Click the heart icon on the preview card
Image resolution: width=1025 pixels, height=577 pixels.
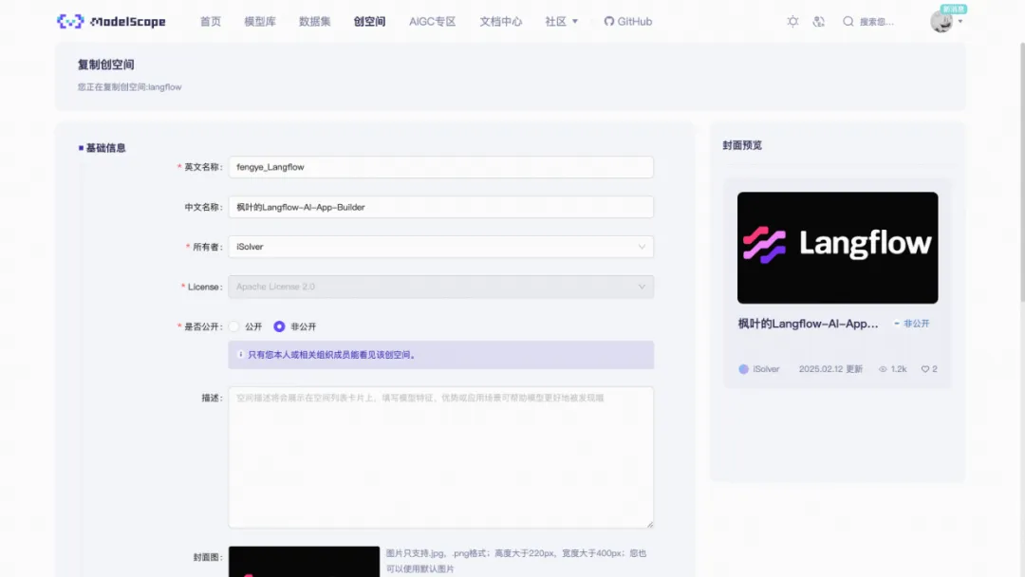coord(923,369)
